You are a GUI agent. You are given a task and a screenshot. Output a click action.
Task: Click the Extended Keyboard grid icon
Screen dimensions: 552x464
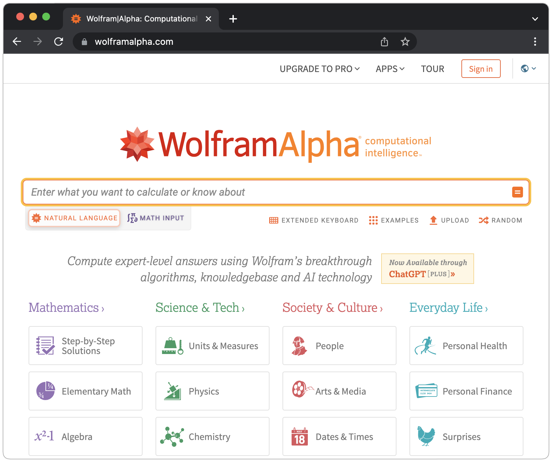coord(274,220)
